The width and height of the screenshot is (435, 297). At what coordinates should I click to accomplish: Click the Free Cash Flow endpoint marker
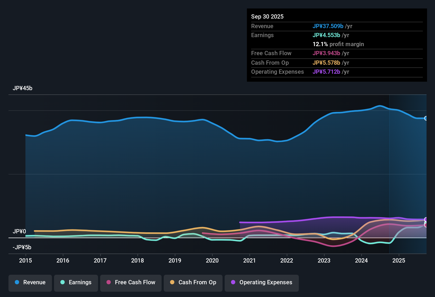pyautogui.click(x=425, y=225)
